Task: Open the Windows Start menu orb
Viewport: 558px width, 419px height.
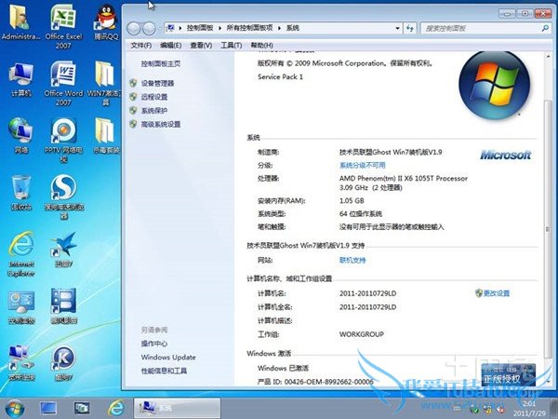Action: 15,407
